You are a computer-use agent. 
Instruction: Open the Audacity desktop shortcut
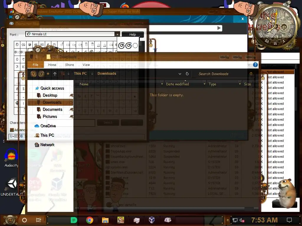click(12, 158)
